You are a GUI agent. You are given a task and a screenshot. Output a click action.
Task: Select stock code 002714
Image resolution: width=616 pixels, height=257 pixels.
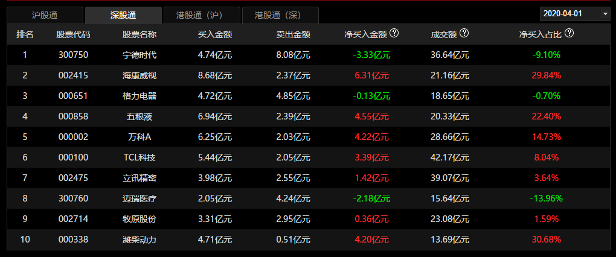[x=73, y=219]
